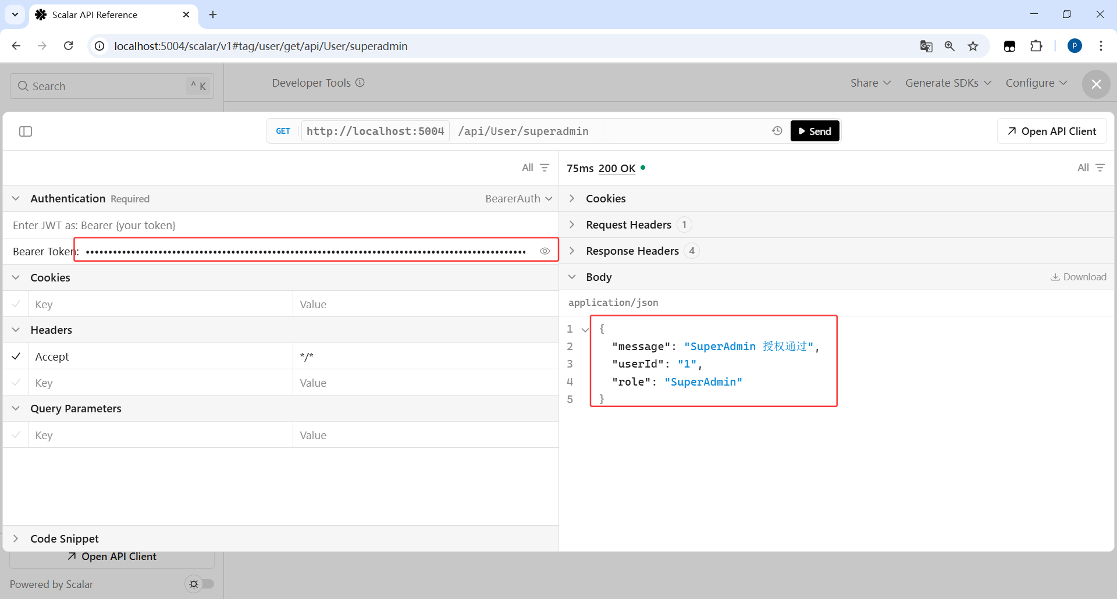Select the GET method badge
1117x599 pixels.
coord(283,131)
